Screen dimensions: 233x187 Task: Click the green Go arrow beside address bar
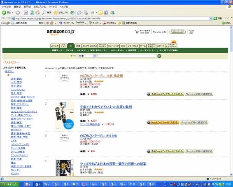pos(215,19)
